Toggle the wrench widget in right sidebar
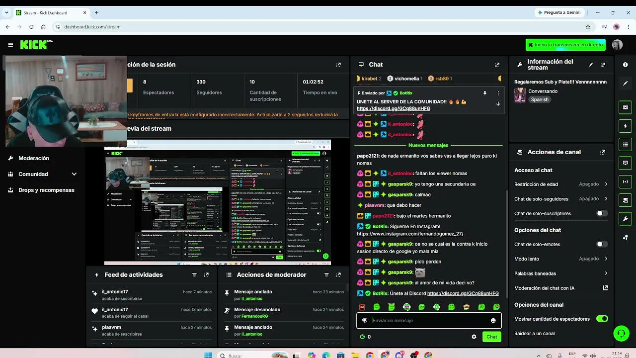This screenshot has width=636, height=358. click(625, 219)
